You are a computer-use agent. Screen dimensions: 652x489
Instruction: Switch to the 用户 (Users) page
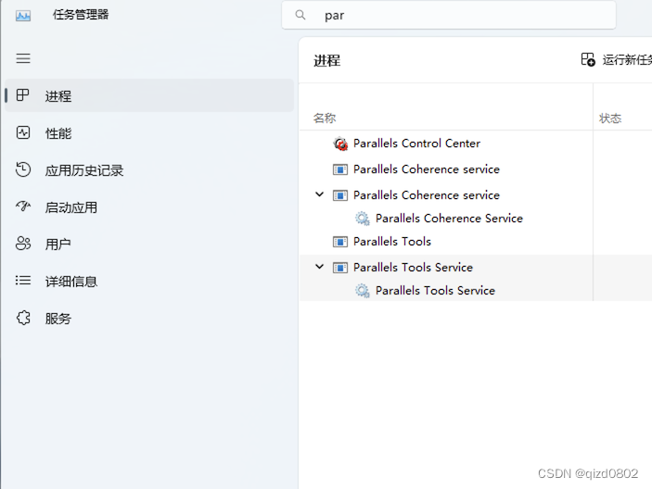149,244
